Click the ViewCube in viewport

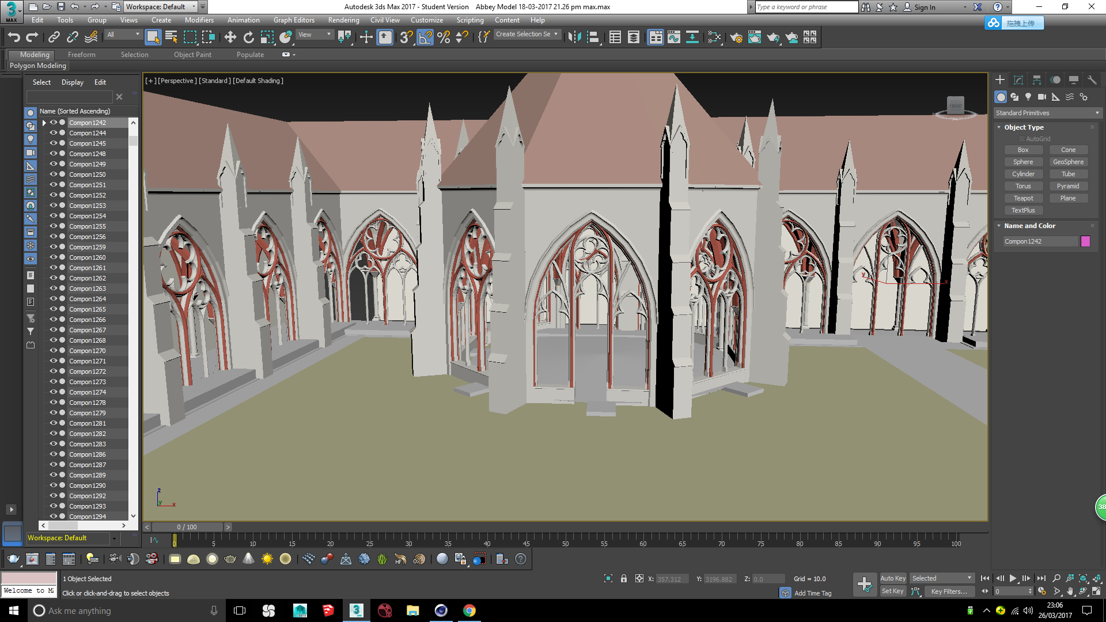coord(955,106)
